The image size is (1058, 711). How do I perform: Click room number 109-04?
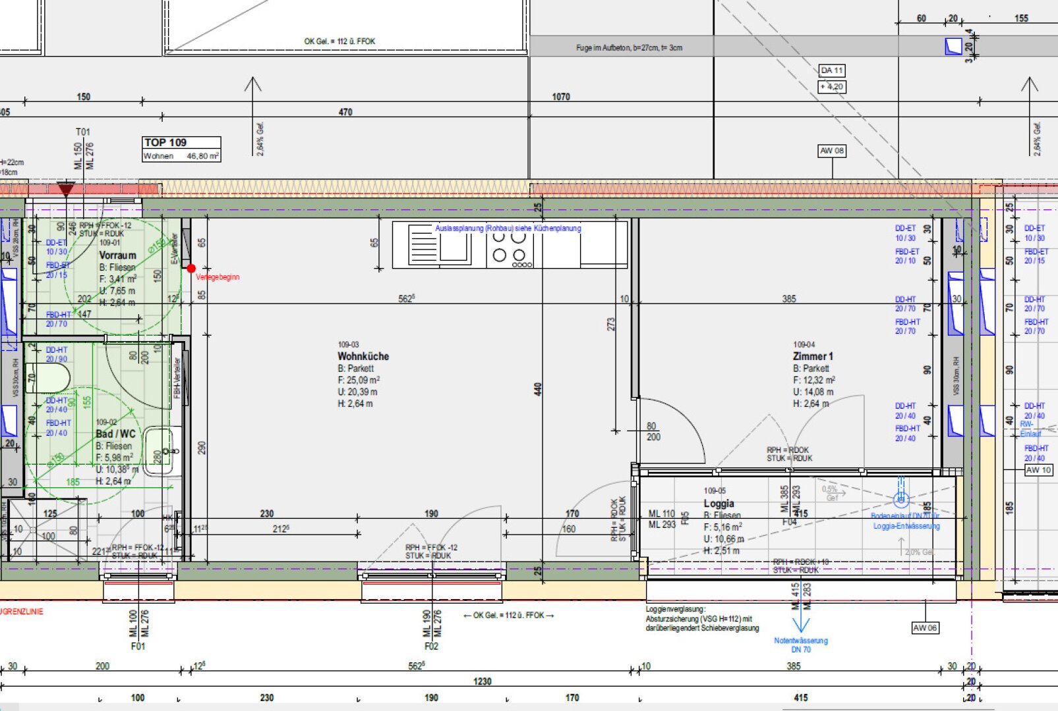(x=804, y=344)
